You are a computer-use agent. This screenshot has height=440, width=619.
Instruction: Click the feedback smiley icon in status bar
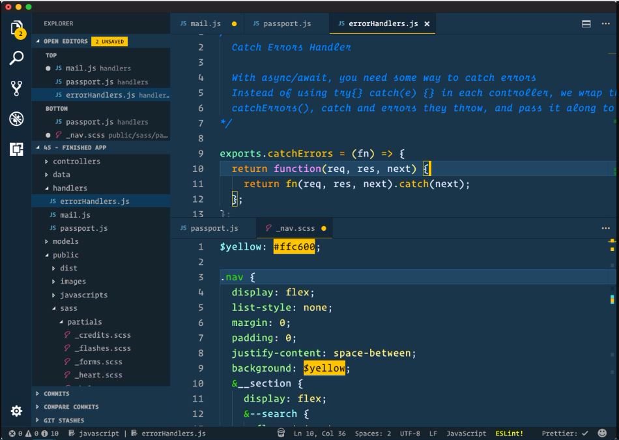(x=602, y=433)
